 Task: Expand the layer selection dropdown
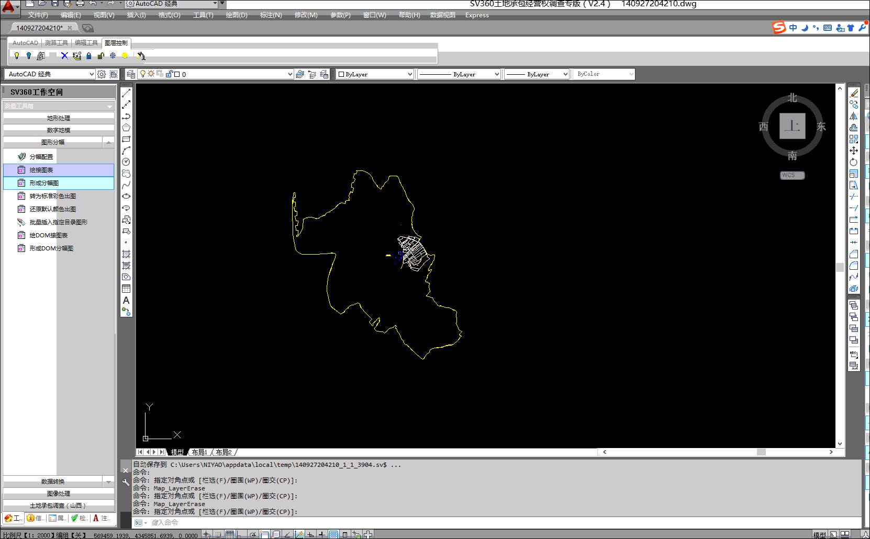pyautogui.click(x=290, y=74)
